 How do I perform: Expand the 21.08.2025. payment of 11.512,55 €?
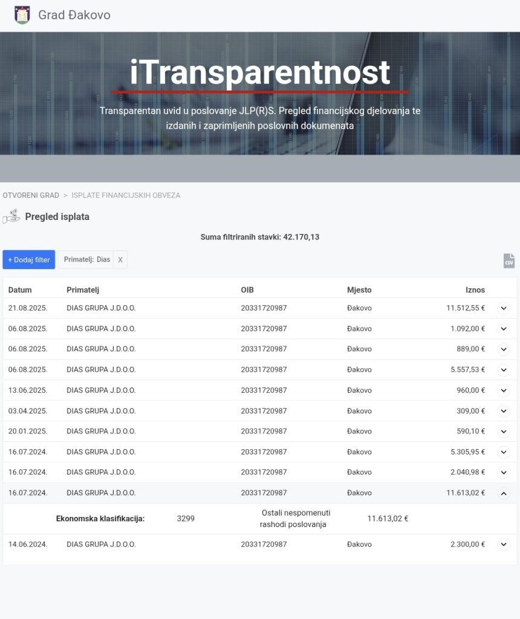(x=504, y=308)
